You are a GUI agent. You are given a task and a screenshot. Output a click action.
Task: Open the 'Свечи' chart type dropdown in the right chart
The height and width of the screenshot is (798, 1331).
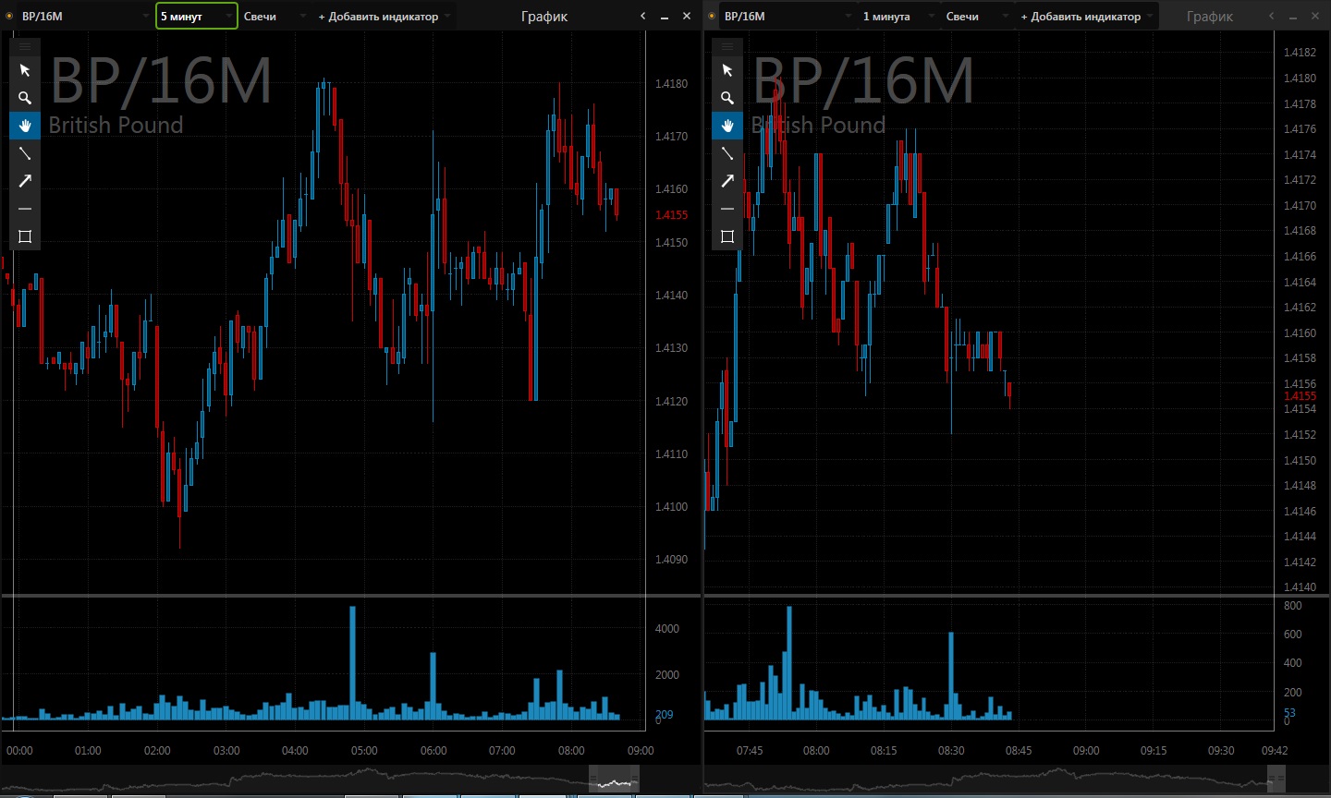[977, 17]
